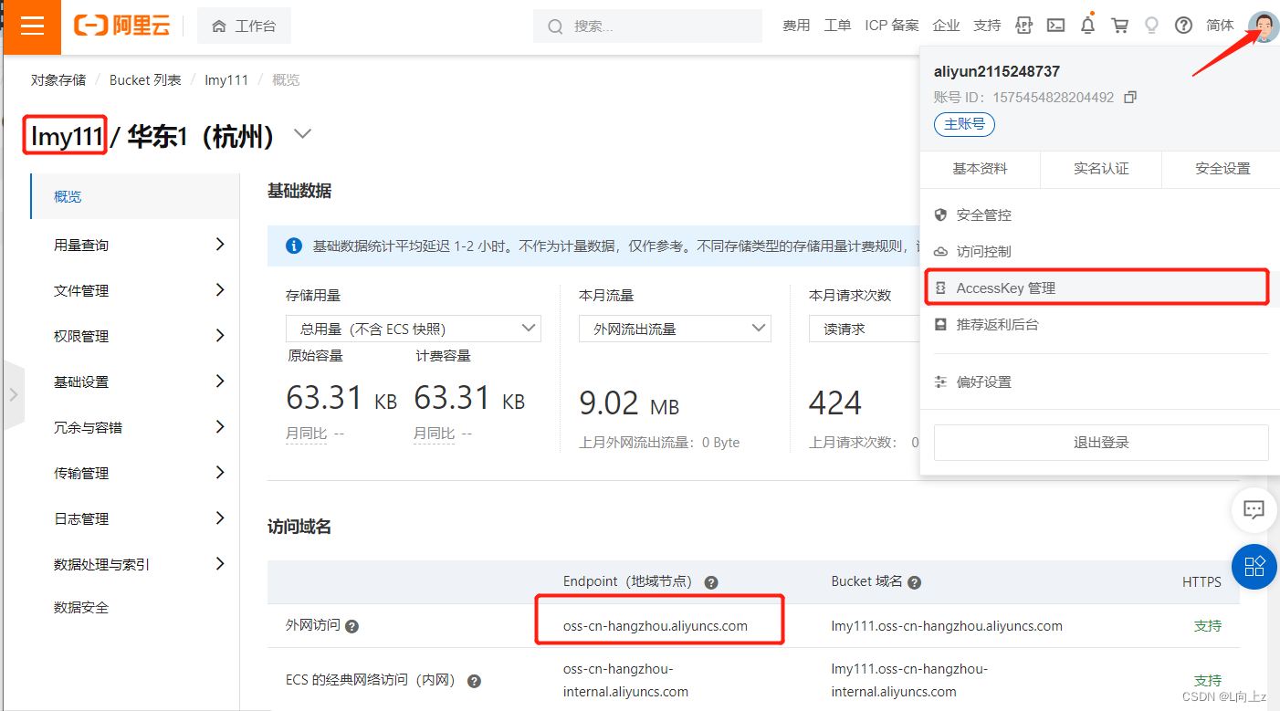
Task: Expand 基础设置 sidebar item
Action: pyautogui.click(x=134, y=382)
